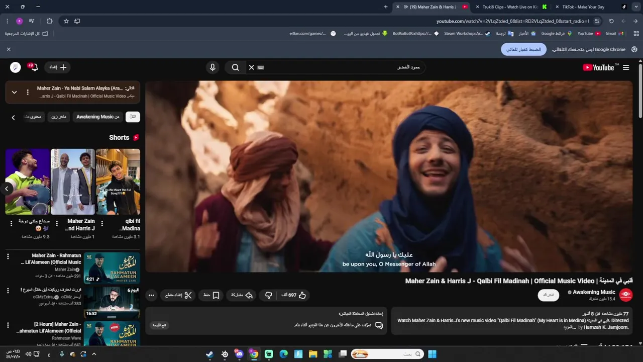Bookmark this page with the star icon
This screenshot has height=362, width=643.
coord(66,21)
